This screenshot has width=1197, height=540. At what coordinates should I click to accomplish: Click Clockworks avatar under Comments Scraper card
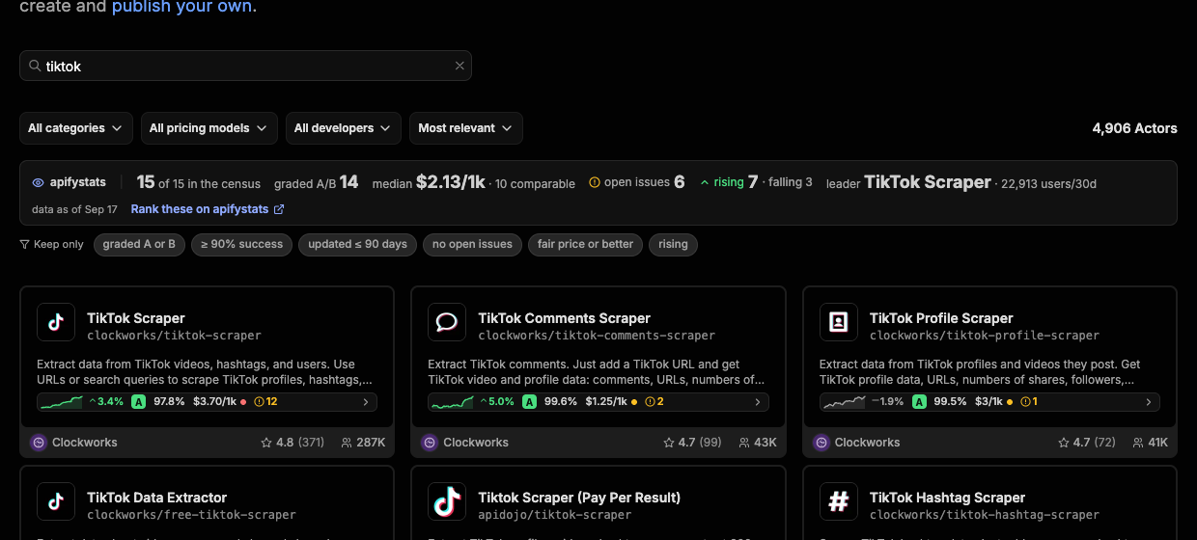431,443
